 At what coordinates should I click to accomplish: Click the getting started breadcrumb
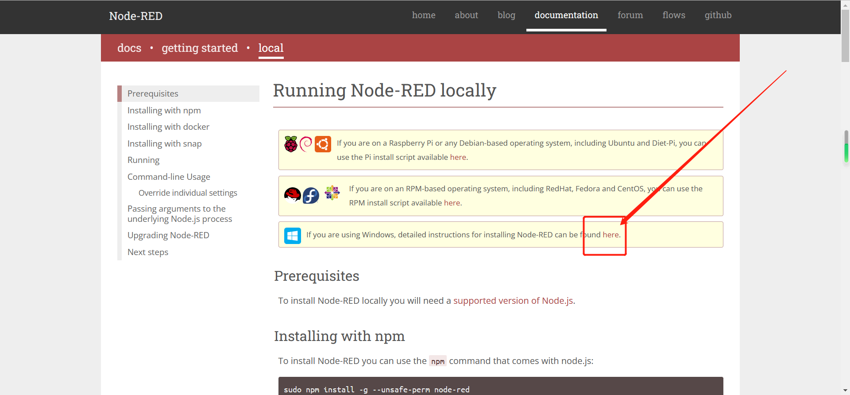tap(200, 48)
